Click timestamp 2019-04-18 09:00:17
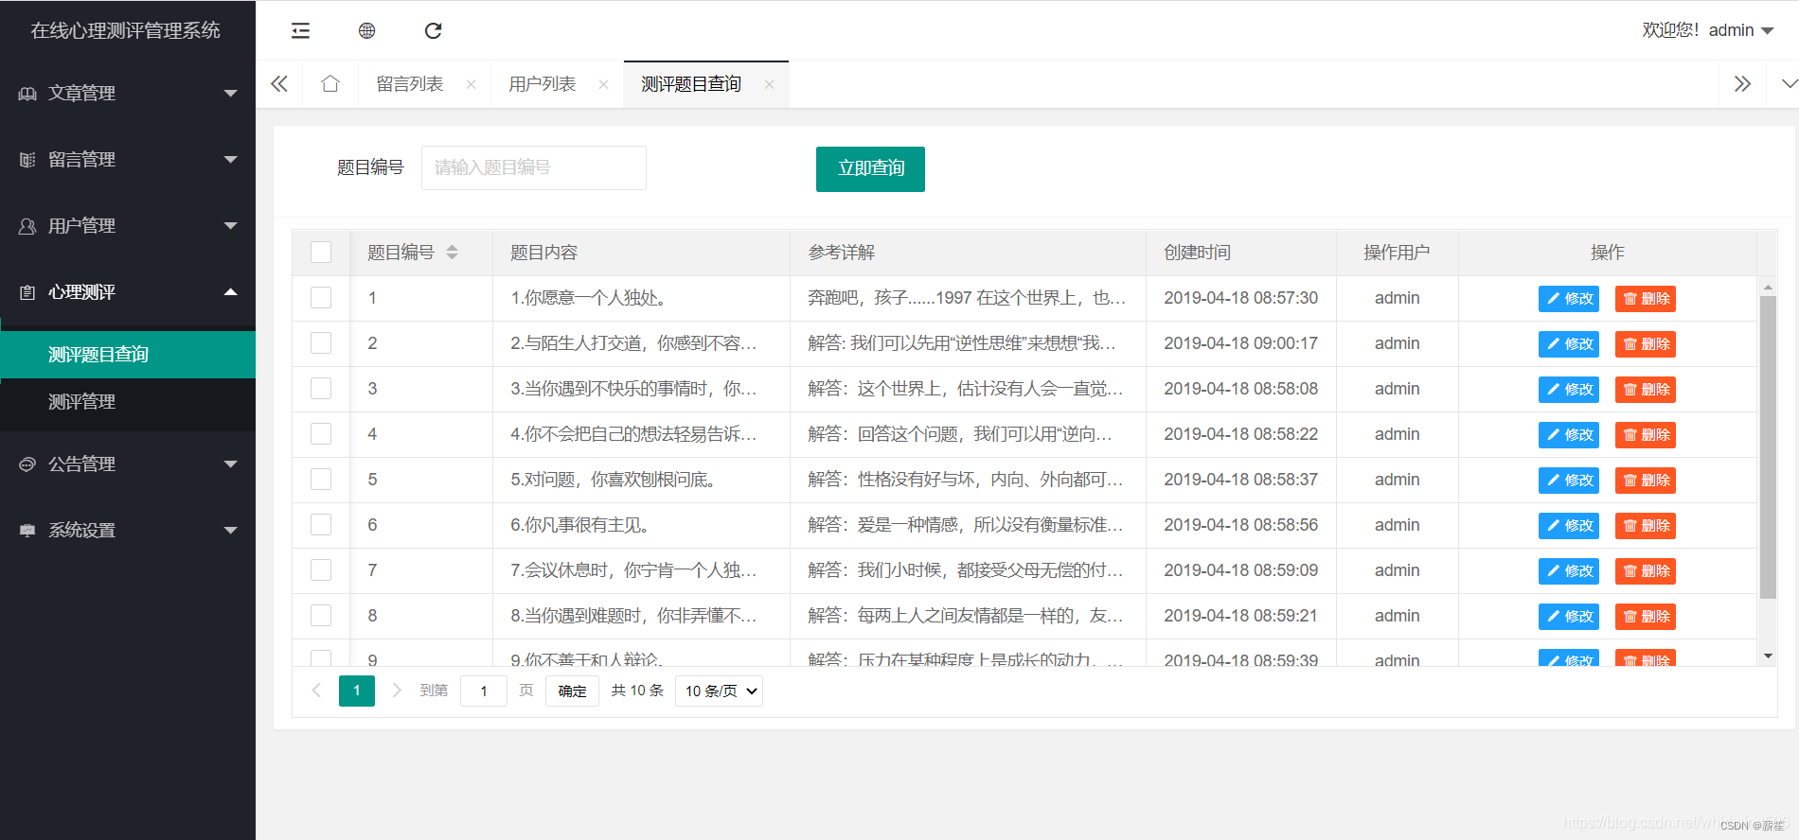 coord(1240,343)
